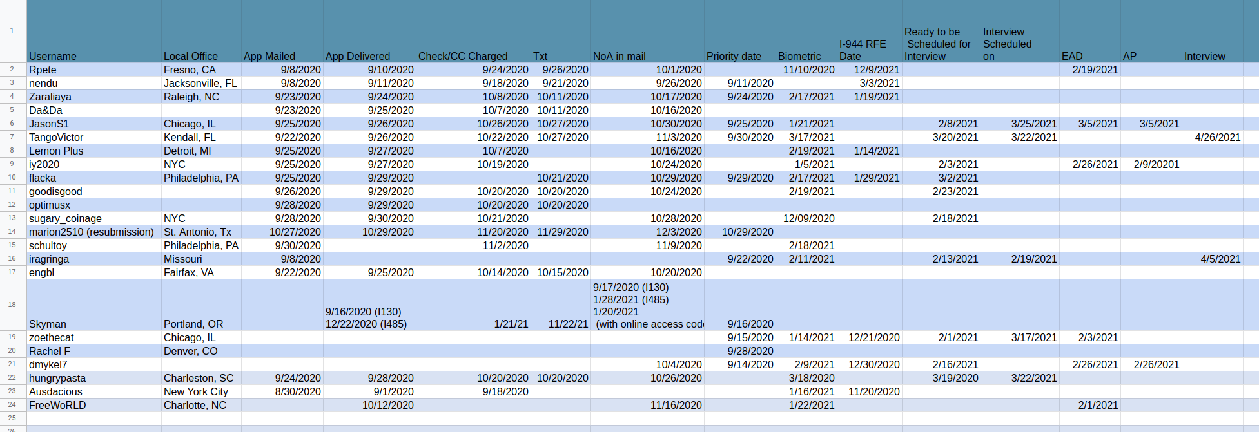Viewport: 1259px width, 432px height.
Task: Select the NoA in mail header cell
Action: pos(647,31)
